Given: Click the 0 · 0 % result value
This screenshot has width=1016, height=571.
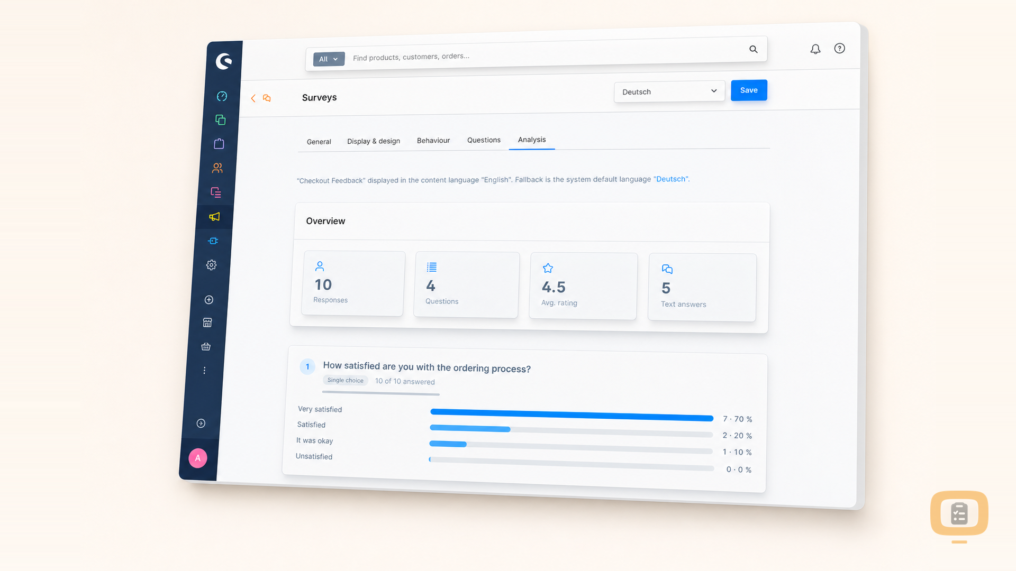Looking at the screenshot, I should coord(739,469).
